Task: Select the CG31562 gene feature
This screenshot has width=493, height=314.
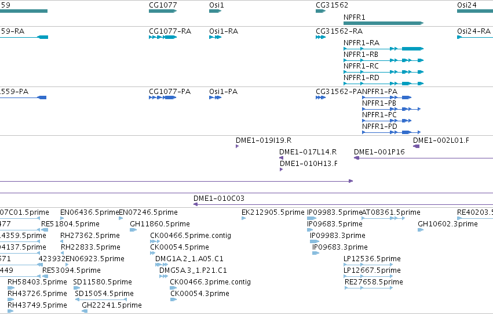Action: coord(321,11)
